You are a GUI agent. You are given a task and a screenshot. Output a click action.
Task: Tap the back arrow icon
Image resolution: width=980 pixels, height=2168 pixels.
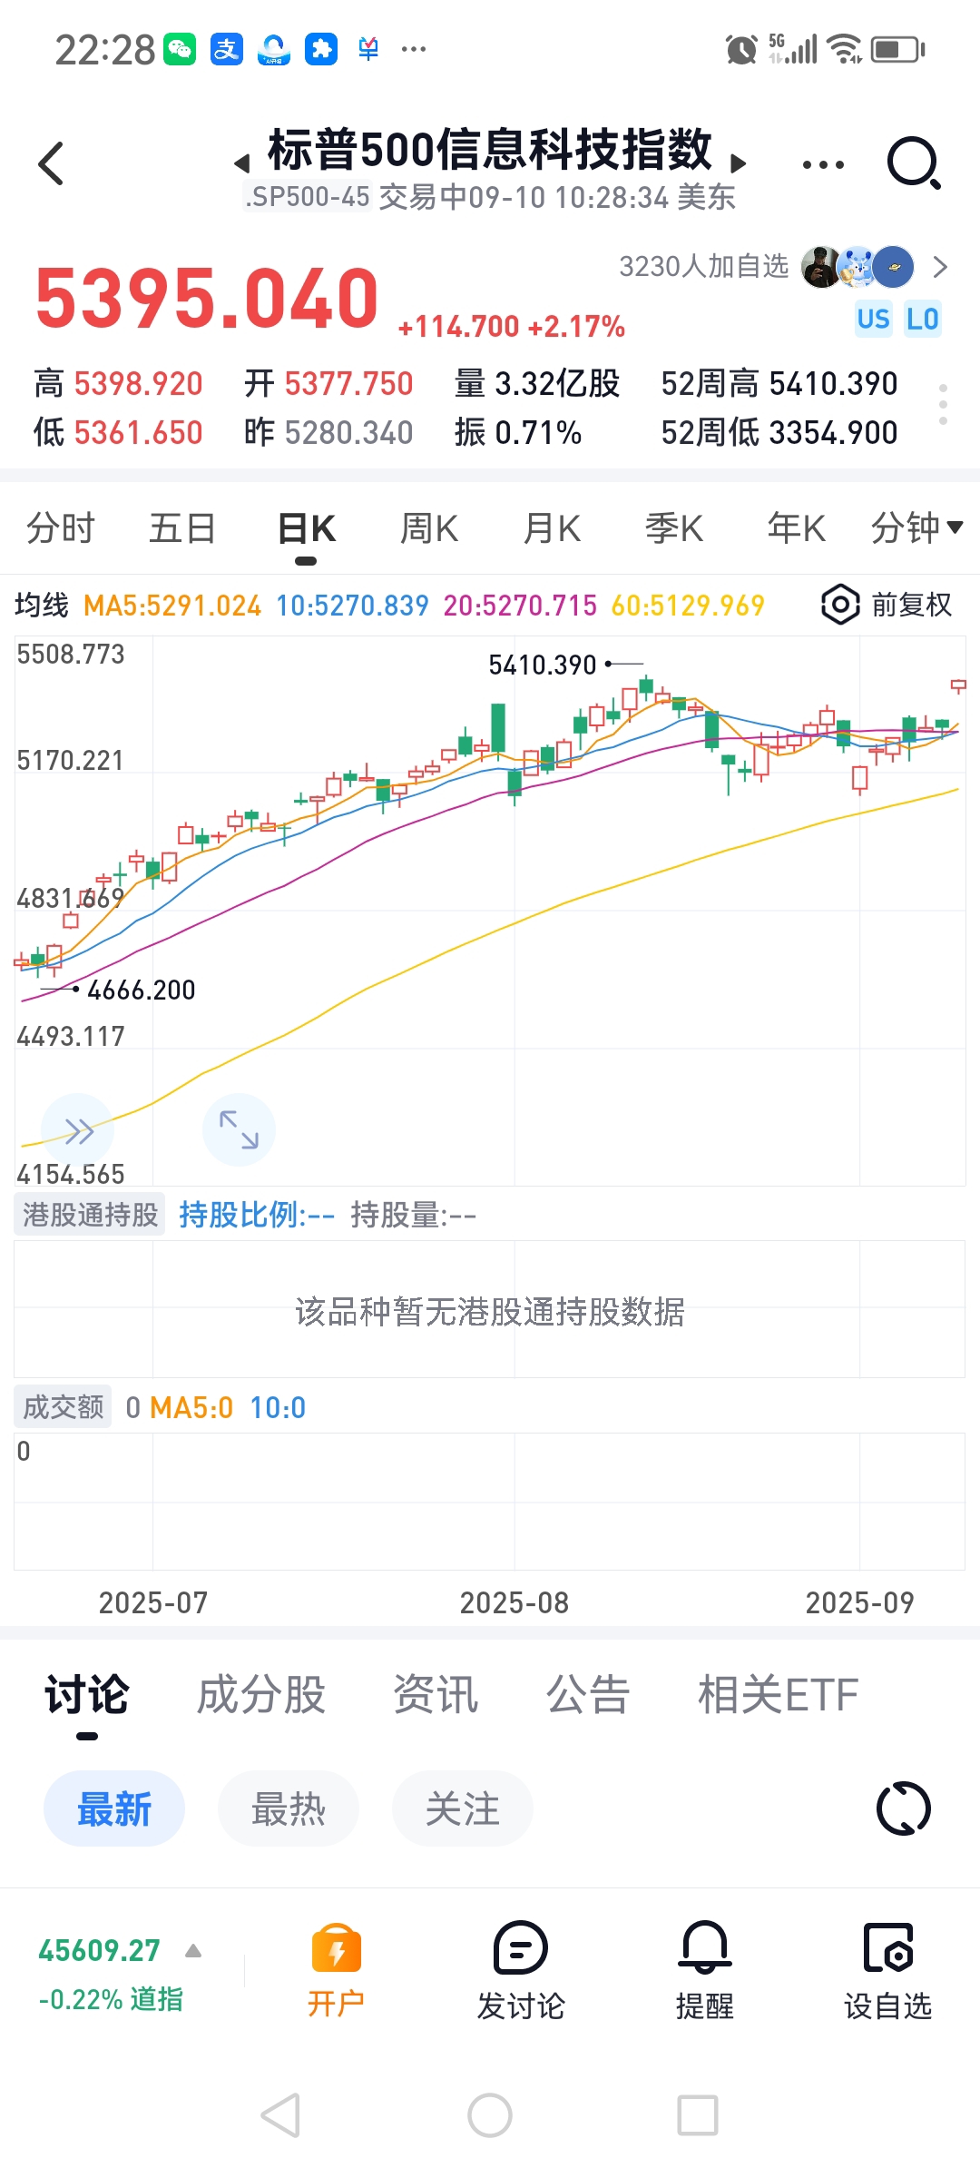coord(52,163)
